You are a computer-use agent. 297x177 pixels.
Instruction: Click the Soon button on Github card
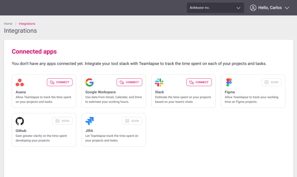point(63,121)
